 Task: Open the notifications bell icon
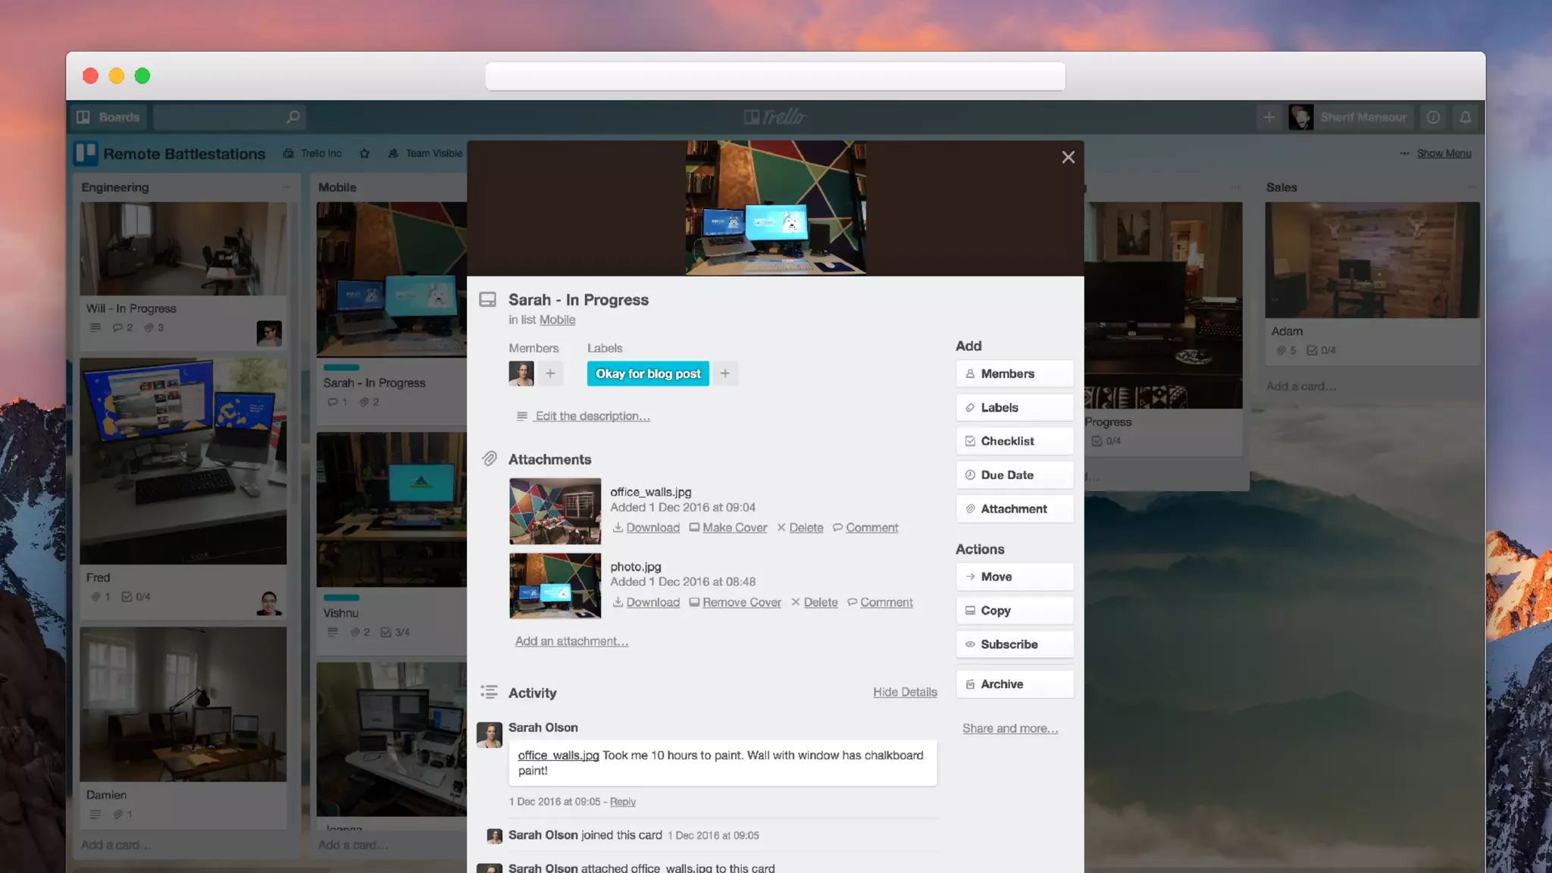[x=1466, y=117]
